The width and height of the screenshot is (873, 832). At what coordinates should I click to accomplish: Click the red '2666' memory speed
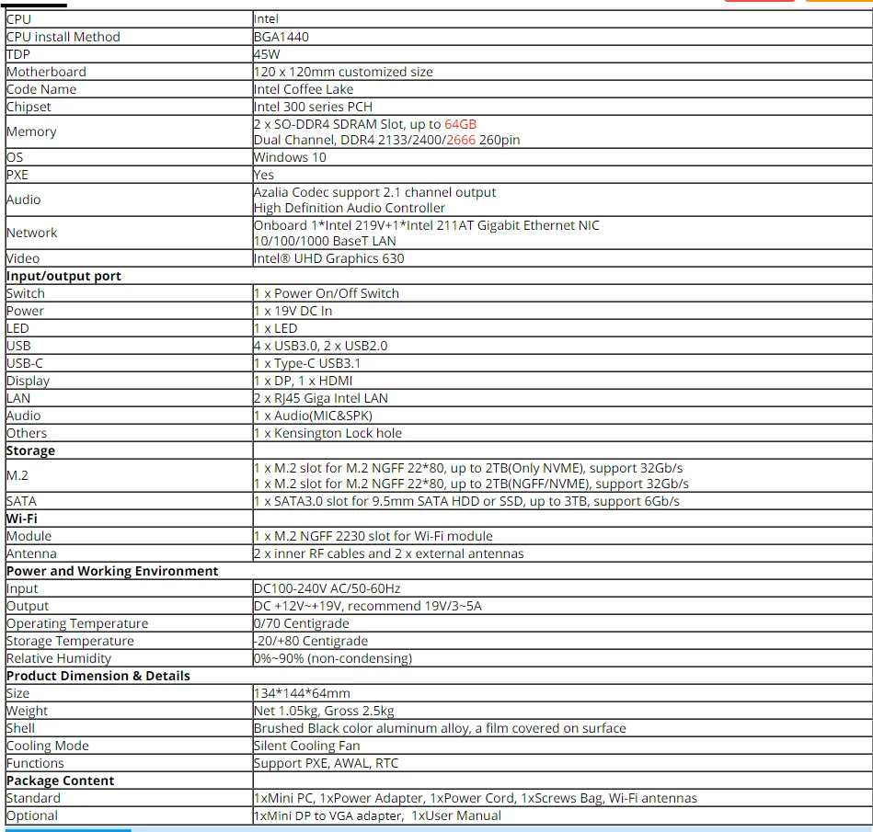[461, 140]
